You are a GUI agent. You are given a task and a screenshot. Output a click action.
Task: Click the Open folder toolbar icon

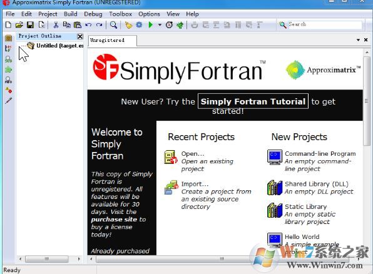tap(19, 25)
